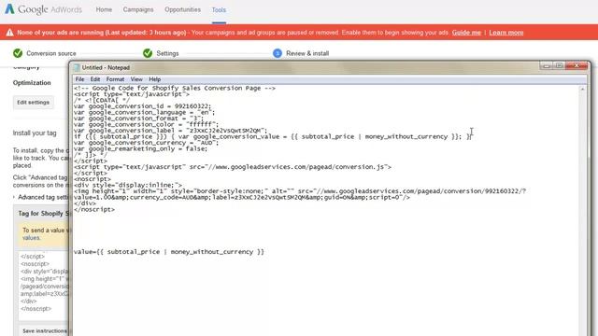
Task: Click the Notepad scrollbar up arrow
Action: click(582, 89)
